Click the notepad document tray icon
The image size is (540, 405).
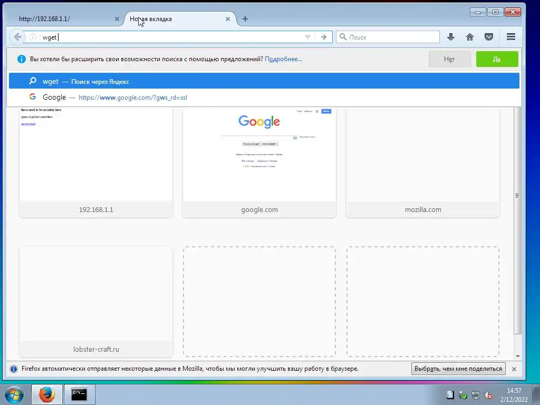coord(450,395)
